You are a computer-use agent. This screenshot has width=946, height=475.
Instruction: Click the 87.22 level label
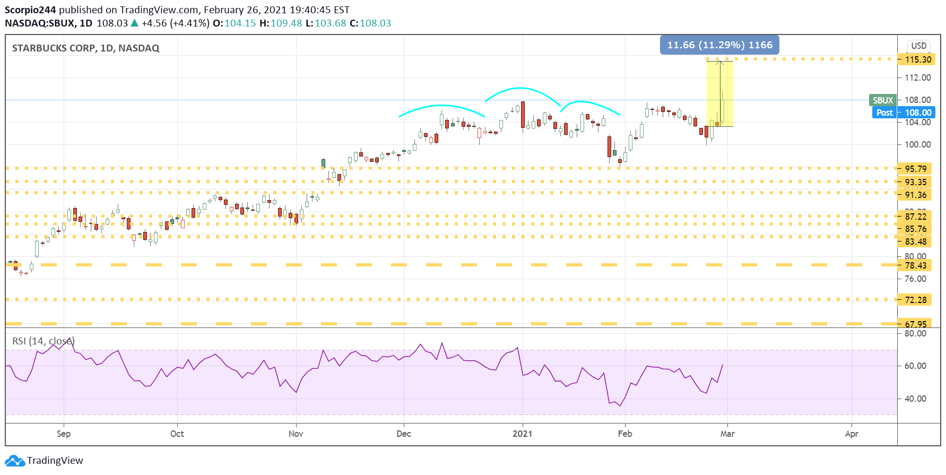coord(916,217)
